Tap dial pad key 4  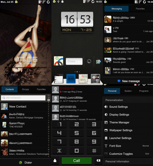pos(59,133)
